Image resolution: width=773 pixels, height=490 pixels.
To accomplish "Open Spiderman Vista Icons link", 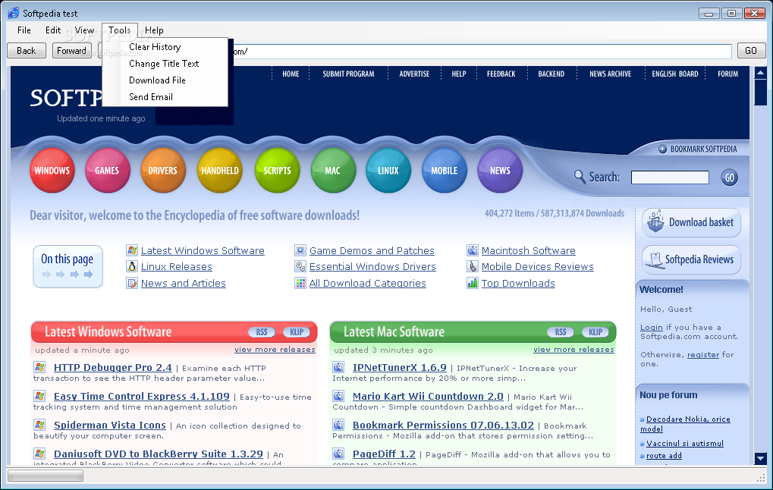I will [109, 425].
